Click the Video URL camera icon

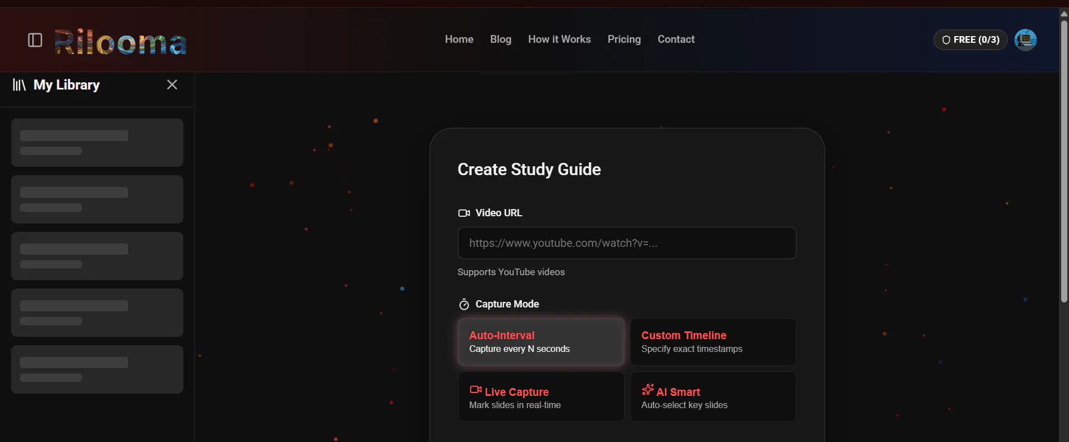coord(464,213)
